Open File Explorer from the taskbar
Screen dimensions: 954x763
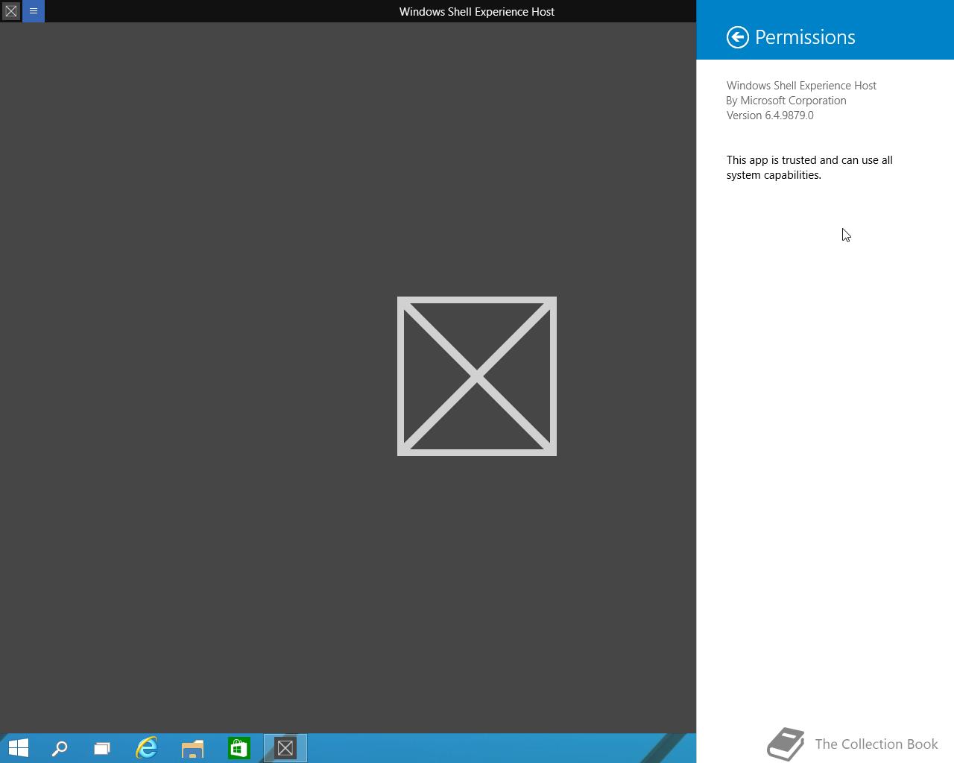193,748
